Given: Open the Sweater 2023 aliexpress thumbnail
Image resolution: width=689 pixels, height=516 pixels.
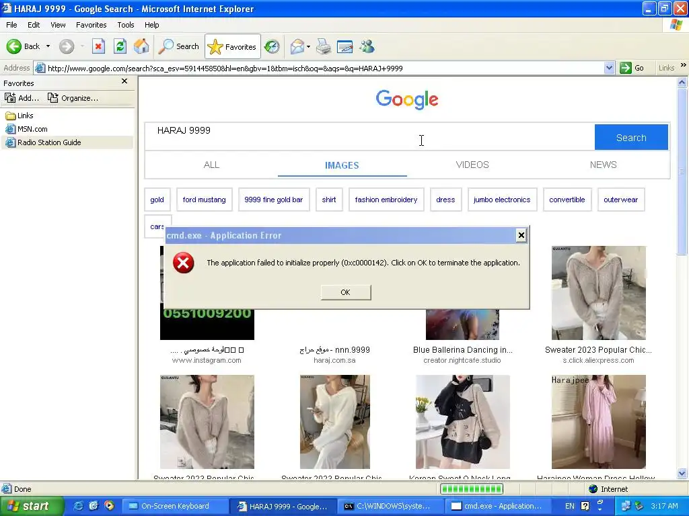Looking at the screenshot, I should click(599, 293).
